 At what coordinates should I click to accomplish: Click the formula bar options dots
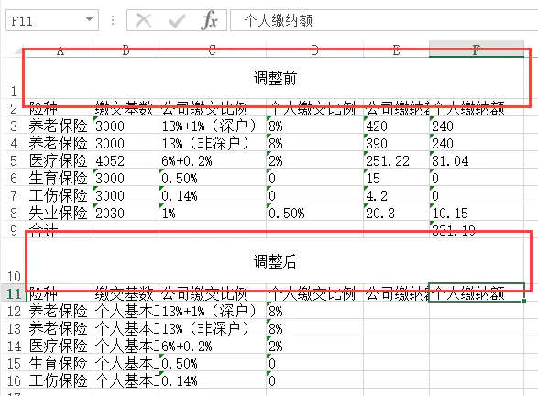click(x=113, y=20)
